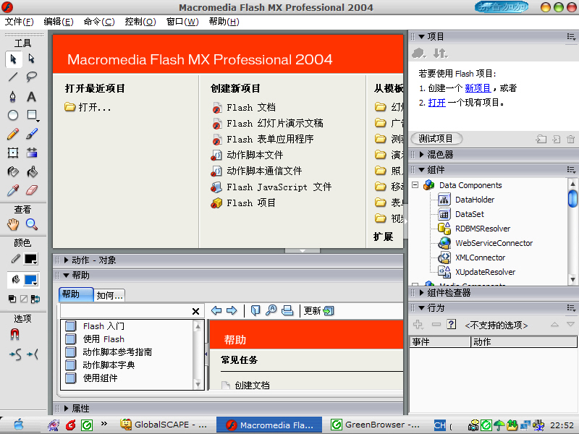The image size is (579, 434).
Task: Open the 控制(O) menu
Action: pos(140,22)
